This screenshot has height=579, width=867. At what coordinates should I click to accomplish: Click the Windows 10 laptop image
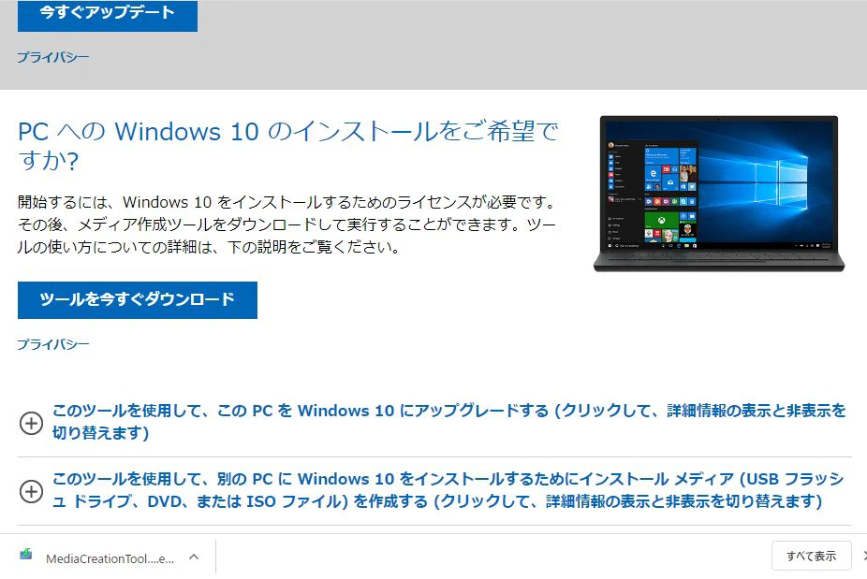719,194
